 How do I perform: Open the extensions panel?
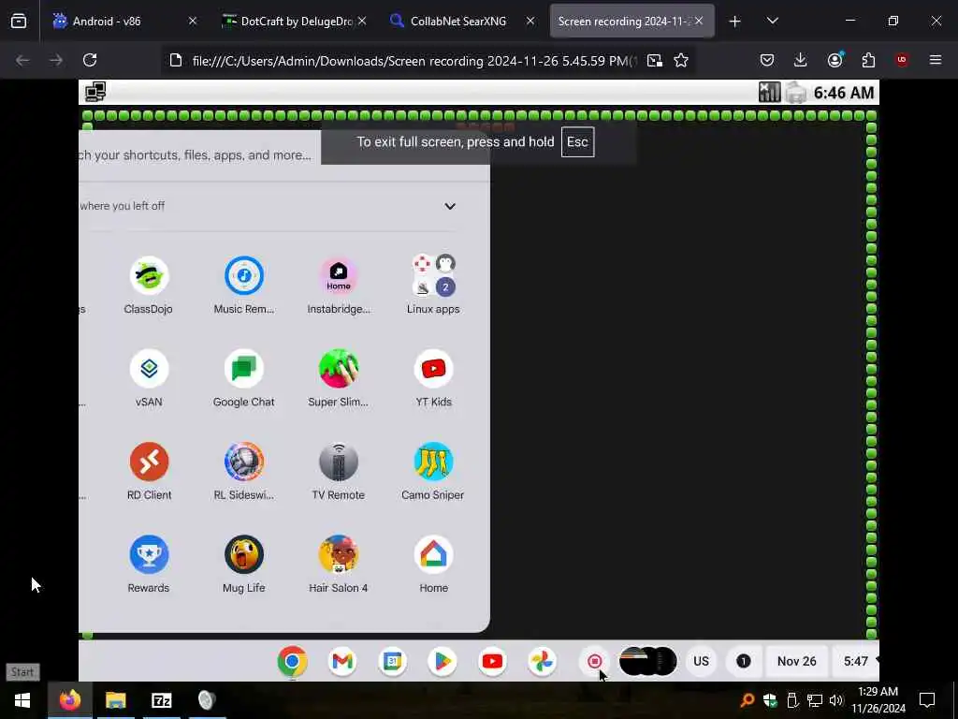click(868, 60)
